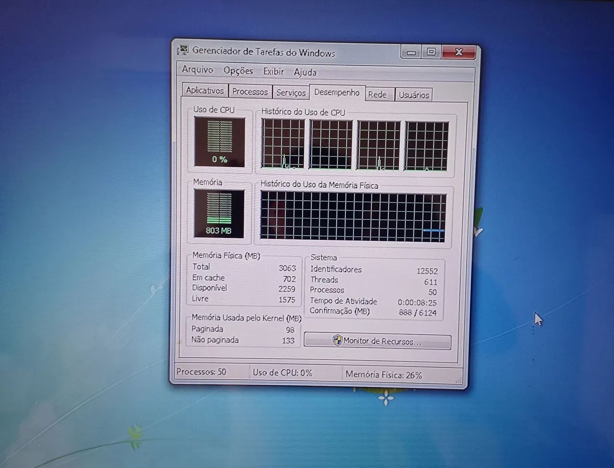Switch to the Aplicativos tab

pyautogui.click(x=205, y=90)
